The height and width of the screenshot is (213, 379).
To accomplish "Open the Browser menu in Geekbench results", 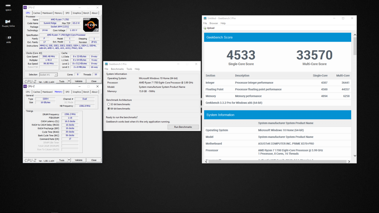I will (214, 23).
